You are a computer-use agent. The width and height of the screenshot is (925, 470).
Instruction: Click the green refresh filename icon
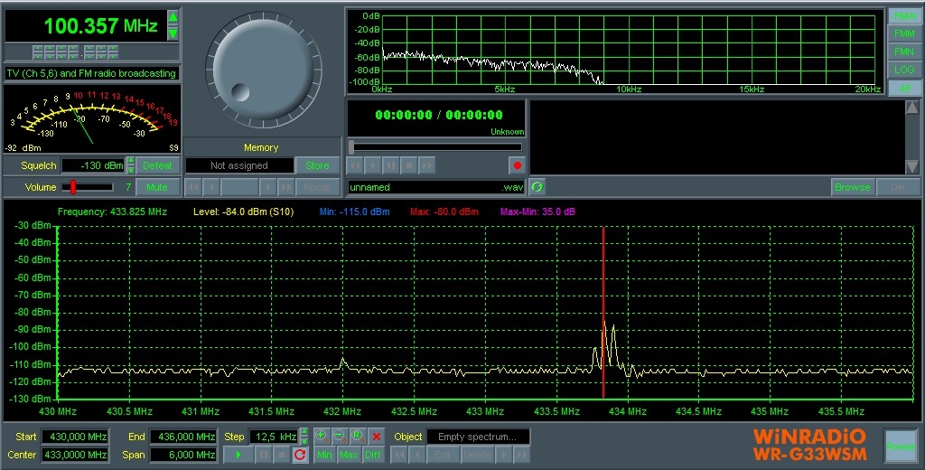[537, 187]
